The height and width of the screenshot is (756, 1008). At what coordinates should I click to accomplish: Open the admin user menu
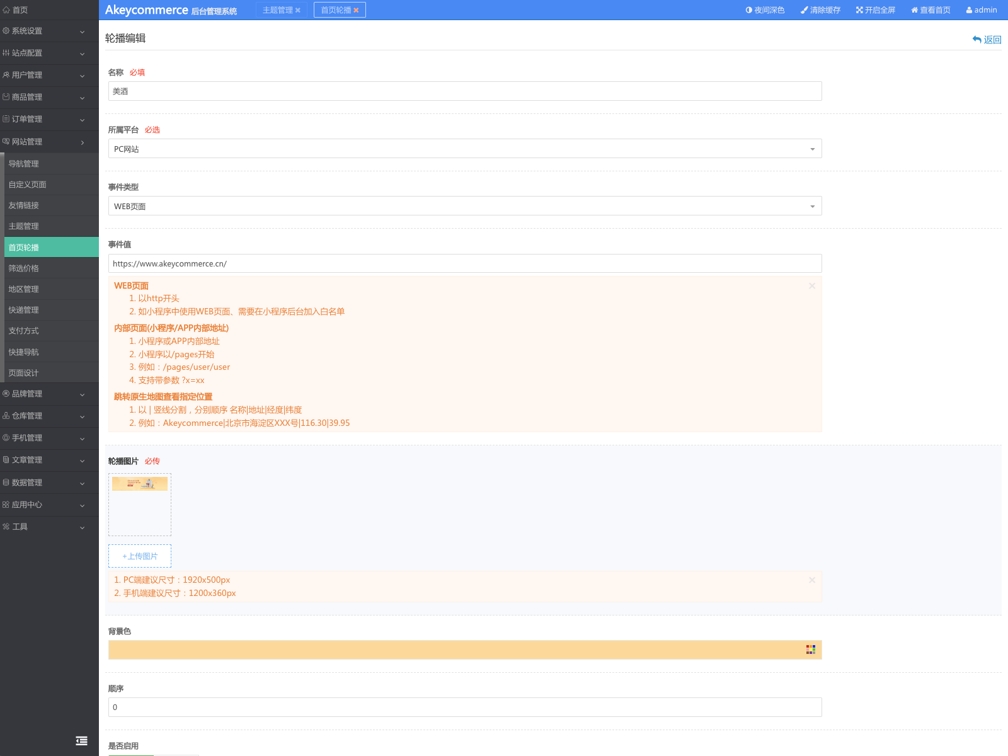982,10
